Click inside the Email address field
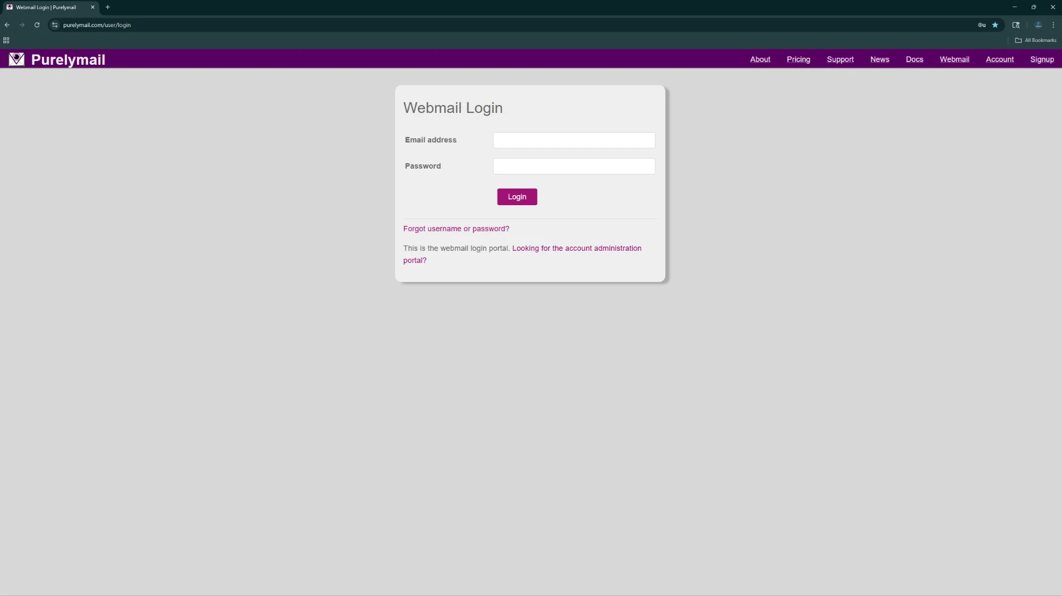1062x596 pixels. (574, 140)
